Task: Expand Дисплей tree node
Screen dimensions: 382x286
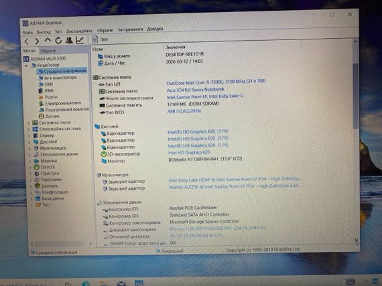Action: coord(29,142)
